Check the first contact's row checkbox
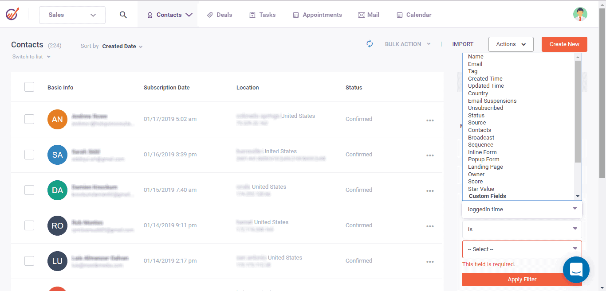The image size is (606, 291). 29,119
